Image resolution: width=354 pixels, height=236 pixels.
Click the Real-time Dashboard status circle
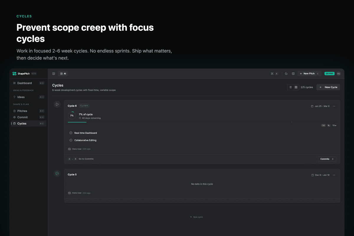[71, 133]
